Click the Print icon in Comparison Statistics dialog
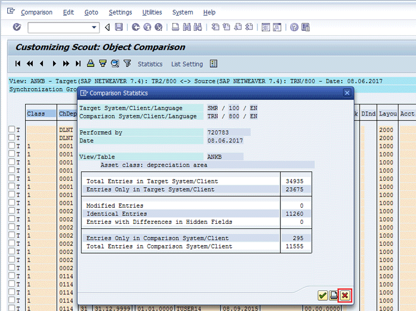The height and width of the screenshot is (311, 416). click(333, 295)
